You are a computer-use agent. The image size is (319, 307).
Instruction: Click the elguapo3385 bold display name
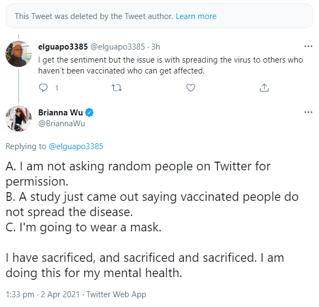click(63, 47)
